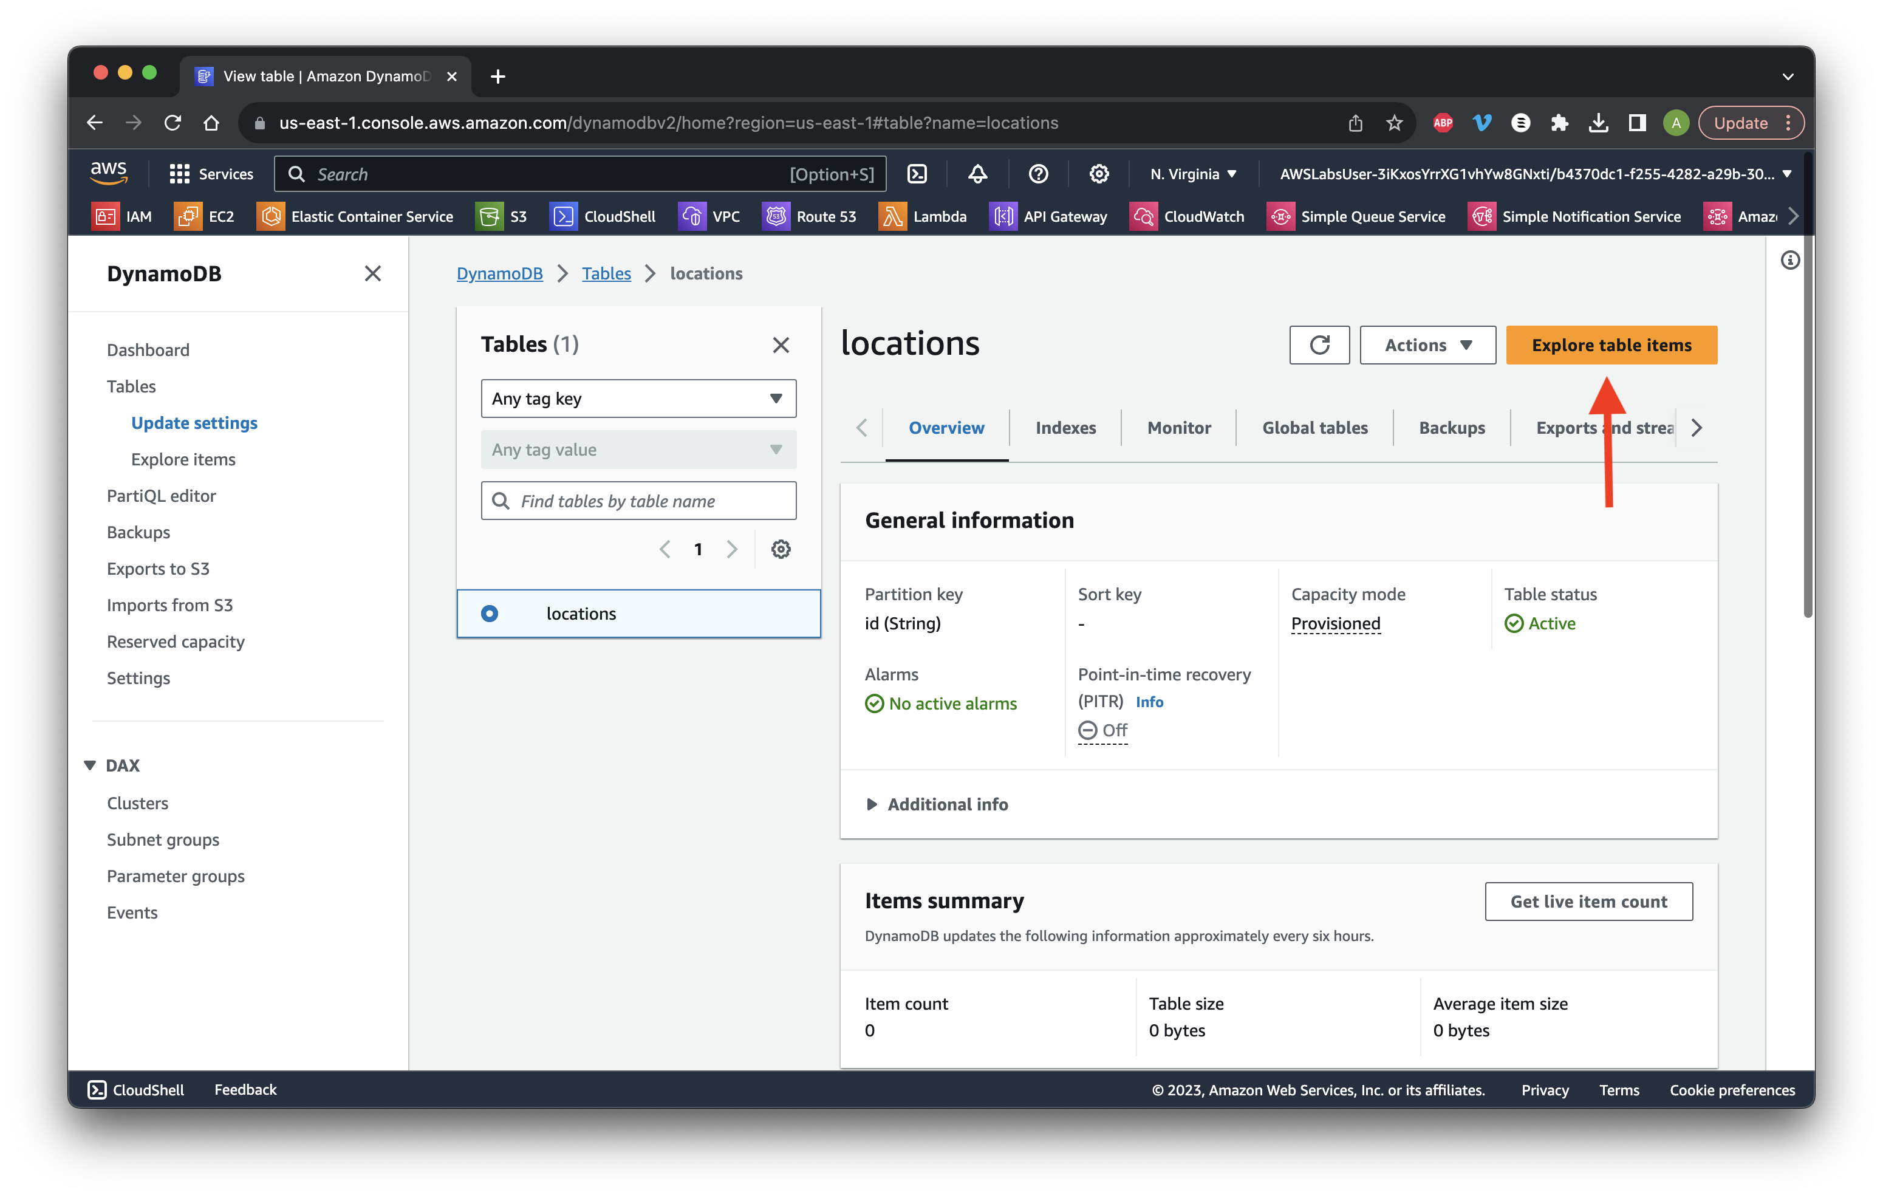The width and height of the screenshot is (1883, 1198).
Task: Open Simple Queue Service shortcut
Action: (1356, 217)
